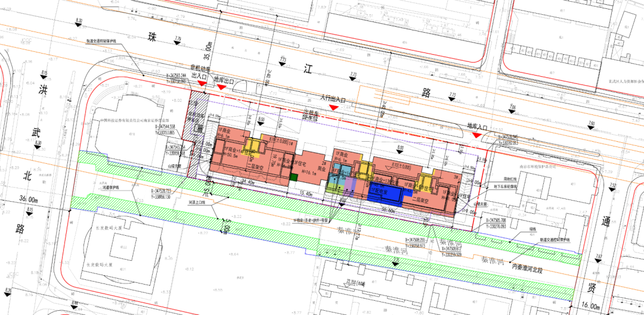The width and height of the screenshot is (644, 315).
Task: Select the 用地红线 annotation
Action: point(509,179)
